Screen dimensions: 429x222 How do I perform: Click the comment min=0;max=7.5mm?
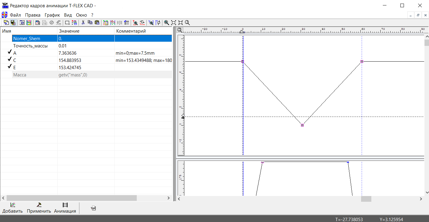(135, 53)
